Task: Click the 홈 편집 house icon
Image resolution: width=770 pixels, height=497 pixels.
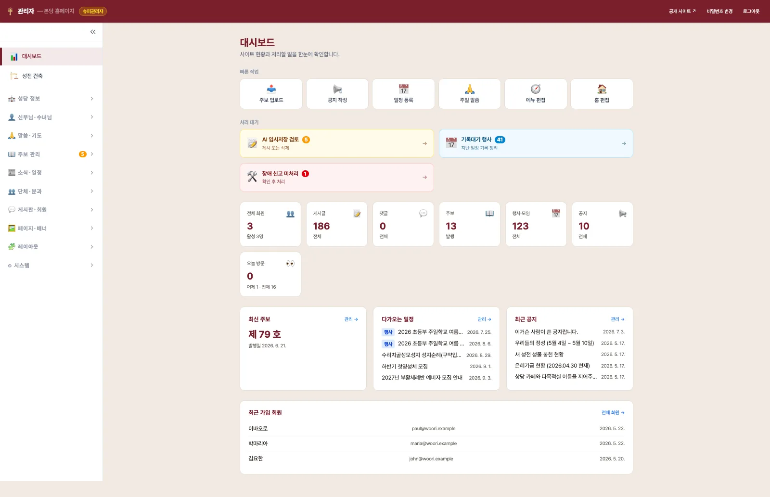Action: point(602,89)
